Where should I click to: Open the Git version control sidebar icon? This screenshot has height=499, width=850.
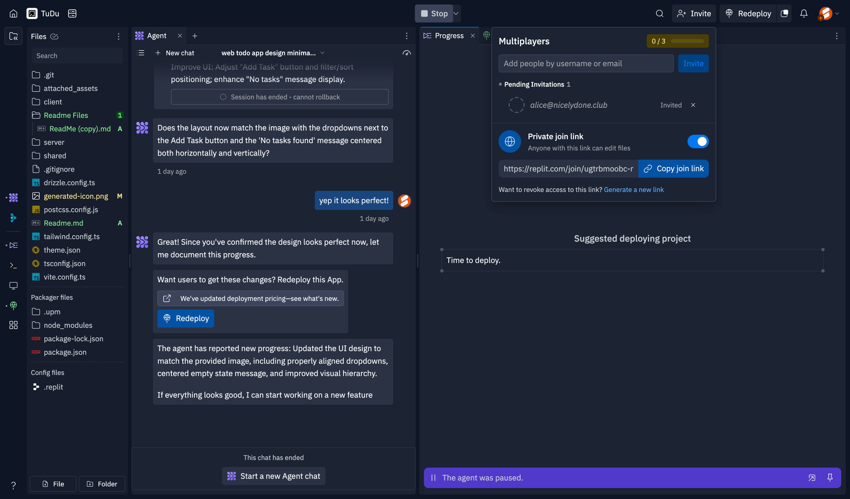click(x=13, y=218)
